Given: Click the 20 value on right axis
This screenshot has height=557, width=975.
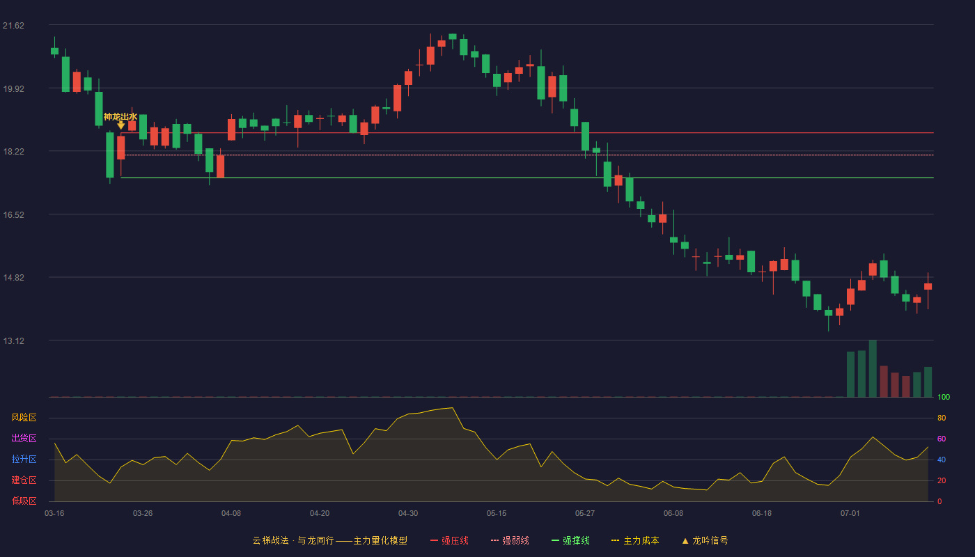Looking at the screenshot, I should pos(942,480).
